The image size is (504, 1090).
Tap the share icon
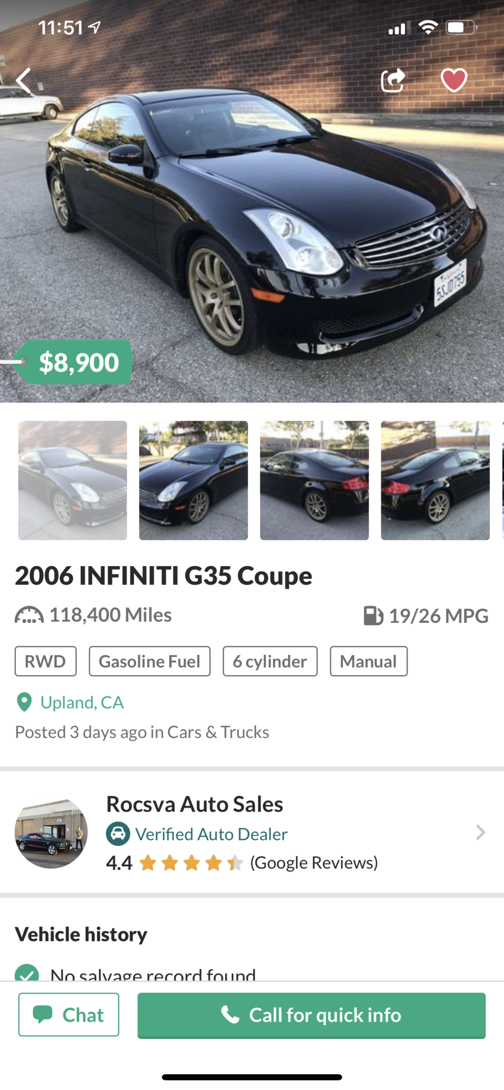[x=393, y=80]
